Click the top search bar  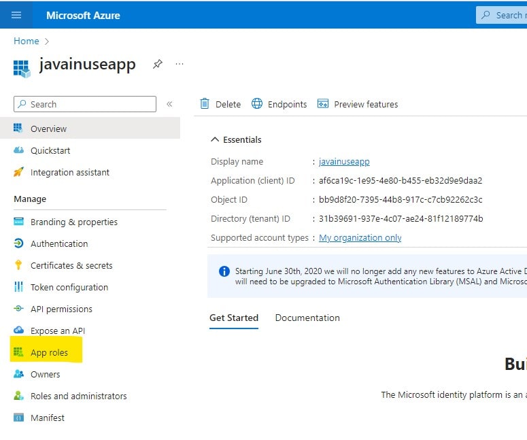coord(501,15)
